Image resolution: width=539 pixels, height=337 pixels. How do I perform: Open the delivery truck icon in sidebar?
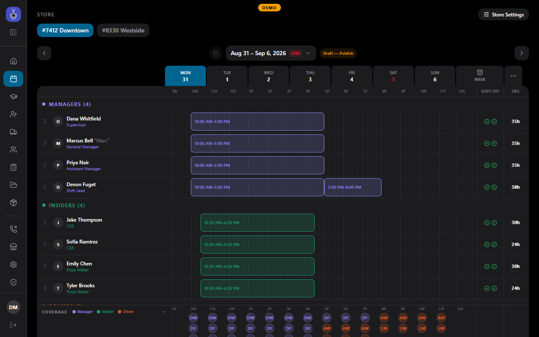click(x=13, y=132)
